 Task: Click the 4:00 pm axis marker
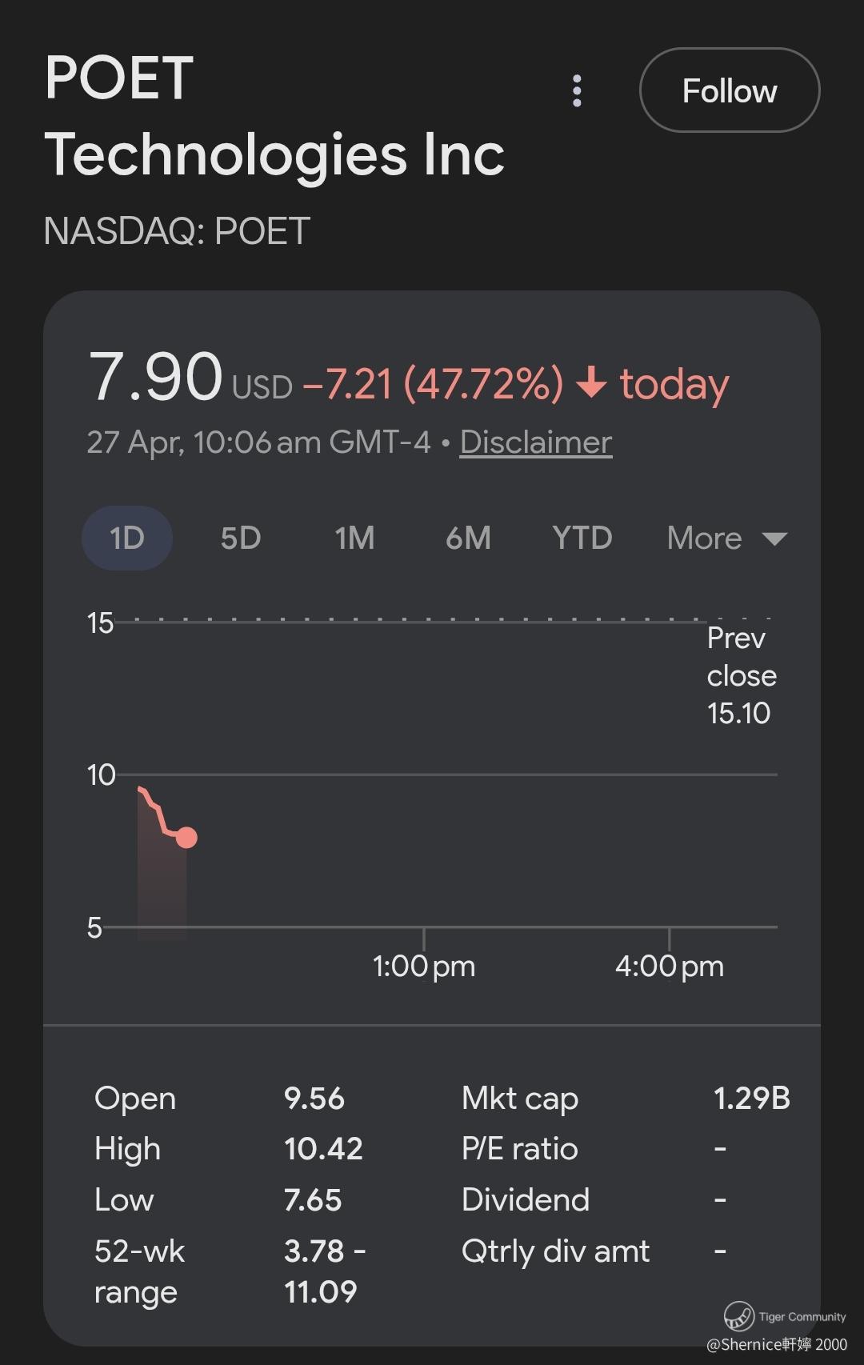pyautogui.click(x=669, y=966)
